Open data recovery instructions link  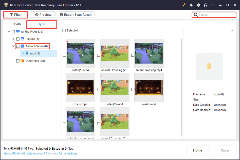(41, 153)
